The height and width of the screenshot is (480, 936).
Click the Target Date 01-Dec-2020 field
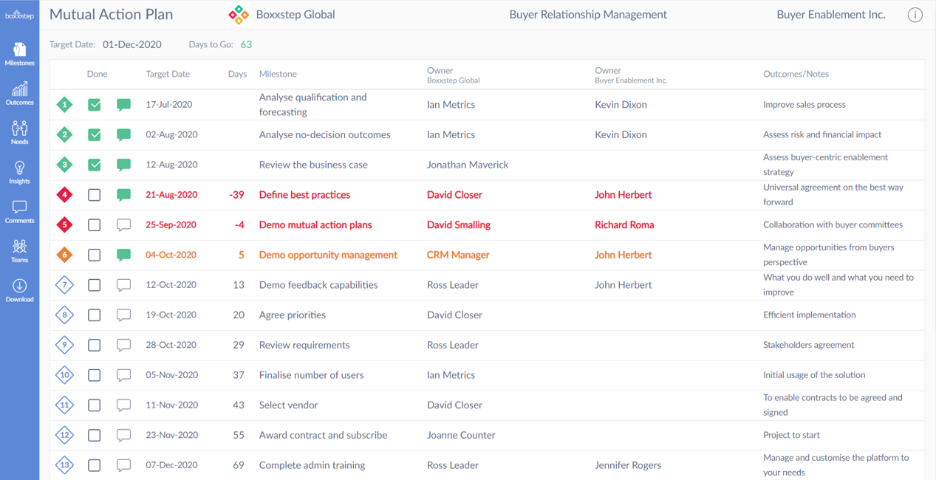[131, 44]
